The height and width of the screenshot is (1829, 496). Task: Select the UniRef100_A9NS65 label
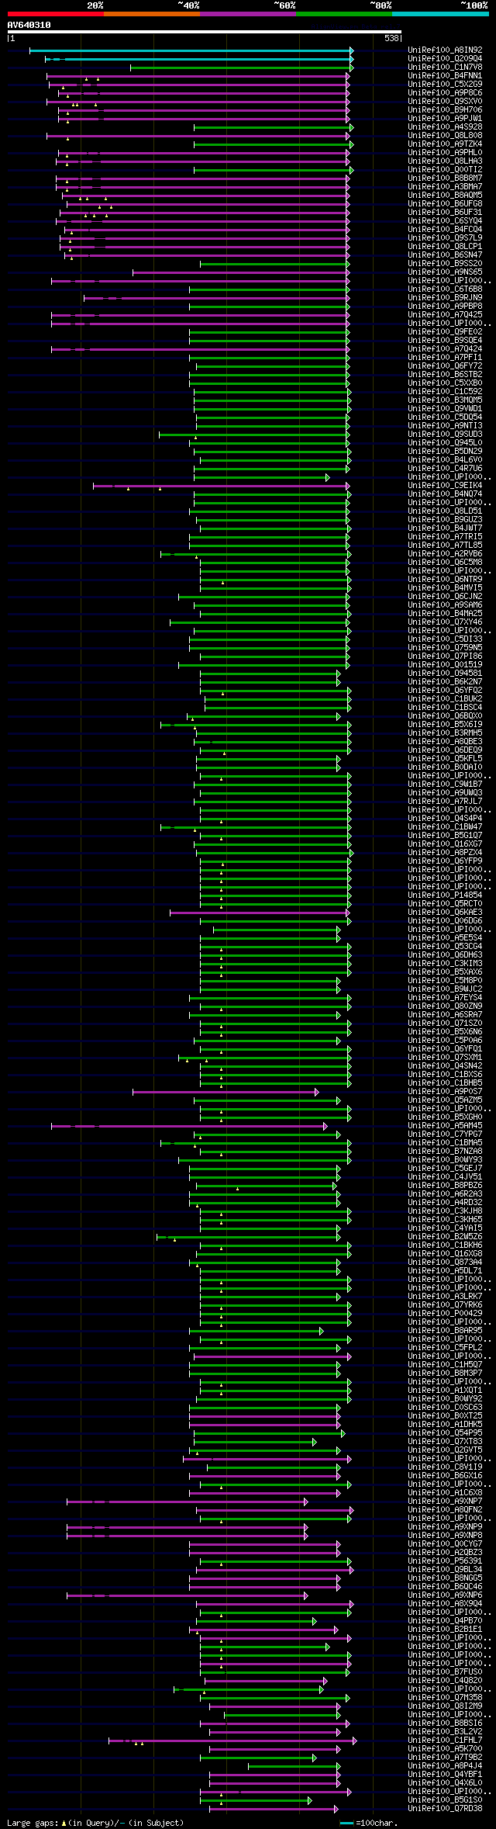(445, 272)
